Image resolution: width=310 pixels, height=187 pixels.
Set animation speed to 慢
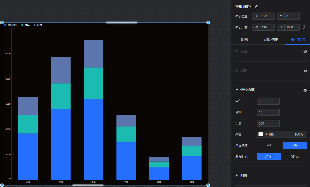269,146
